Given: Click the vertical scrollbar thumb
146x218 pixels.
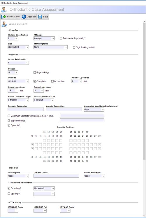Looking at the screenshot, I should (x=144, y=91).
